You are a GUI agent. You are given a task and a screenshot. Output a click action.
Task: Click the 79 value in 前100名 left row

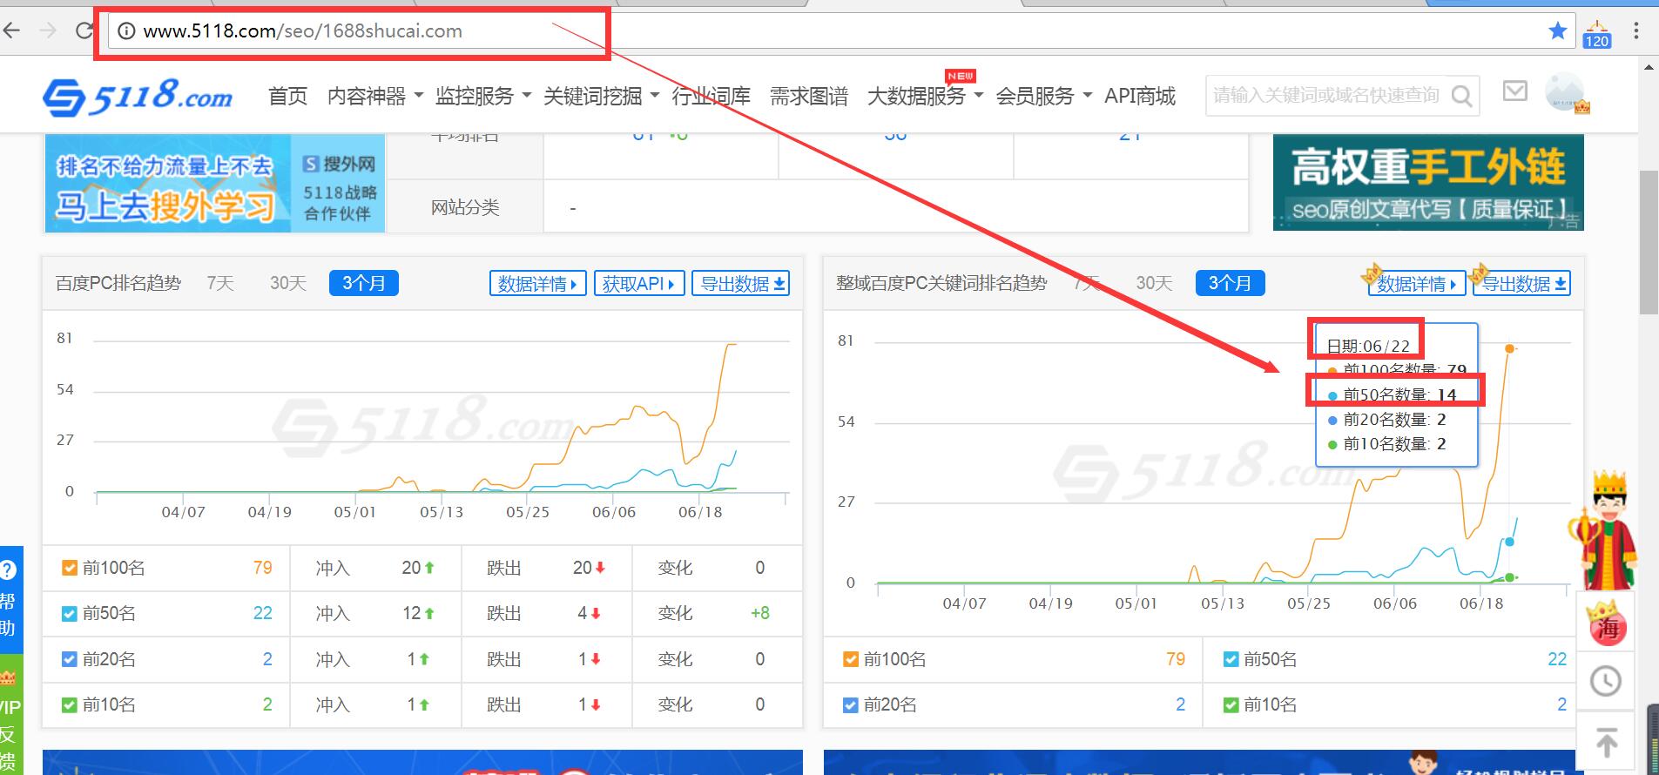(262, 568)
